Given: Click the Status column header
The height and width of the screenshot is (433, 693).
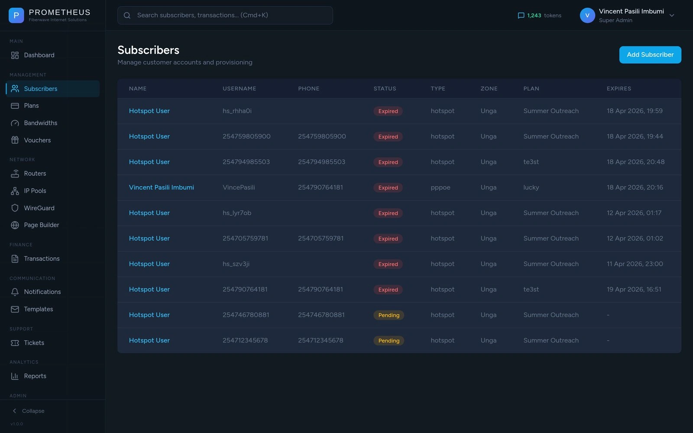Looking at the screenshot, I should click(385, 89).
